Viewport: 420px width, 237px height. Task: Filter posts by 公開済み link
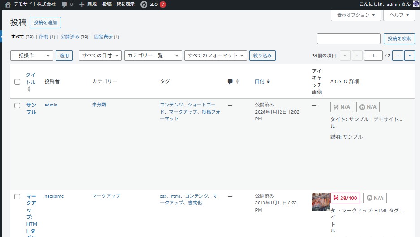click(x=69, y=37)
